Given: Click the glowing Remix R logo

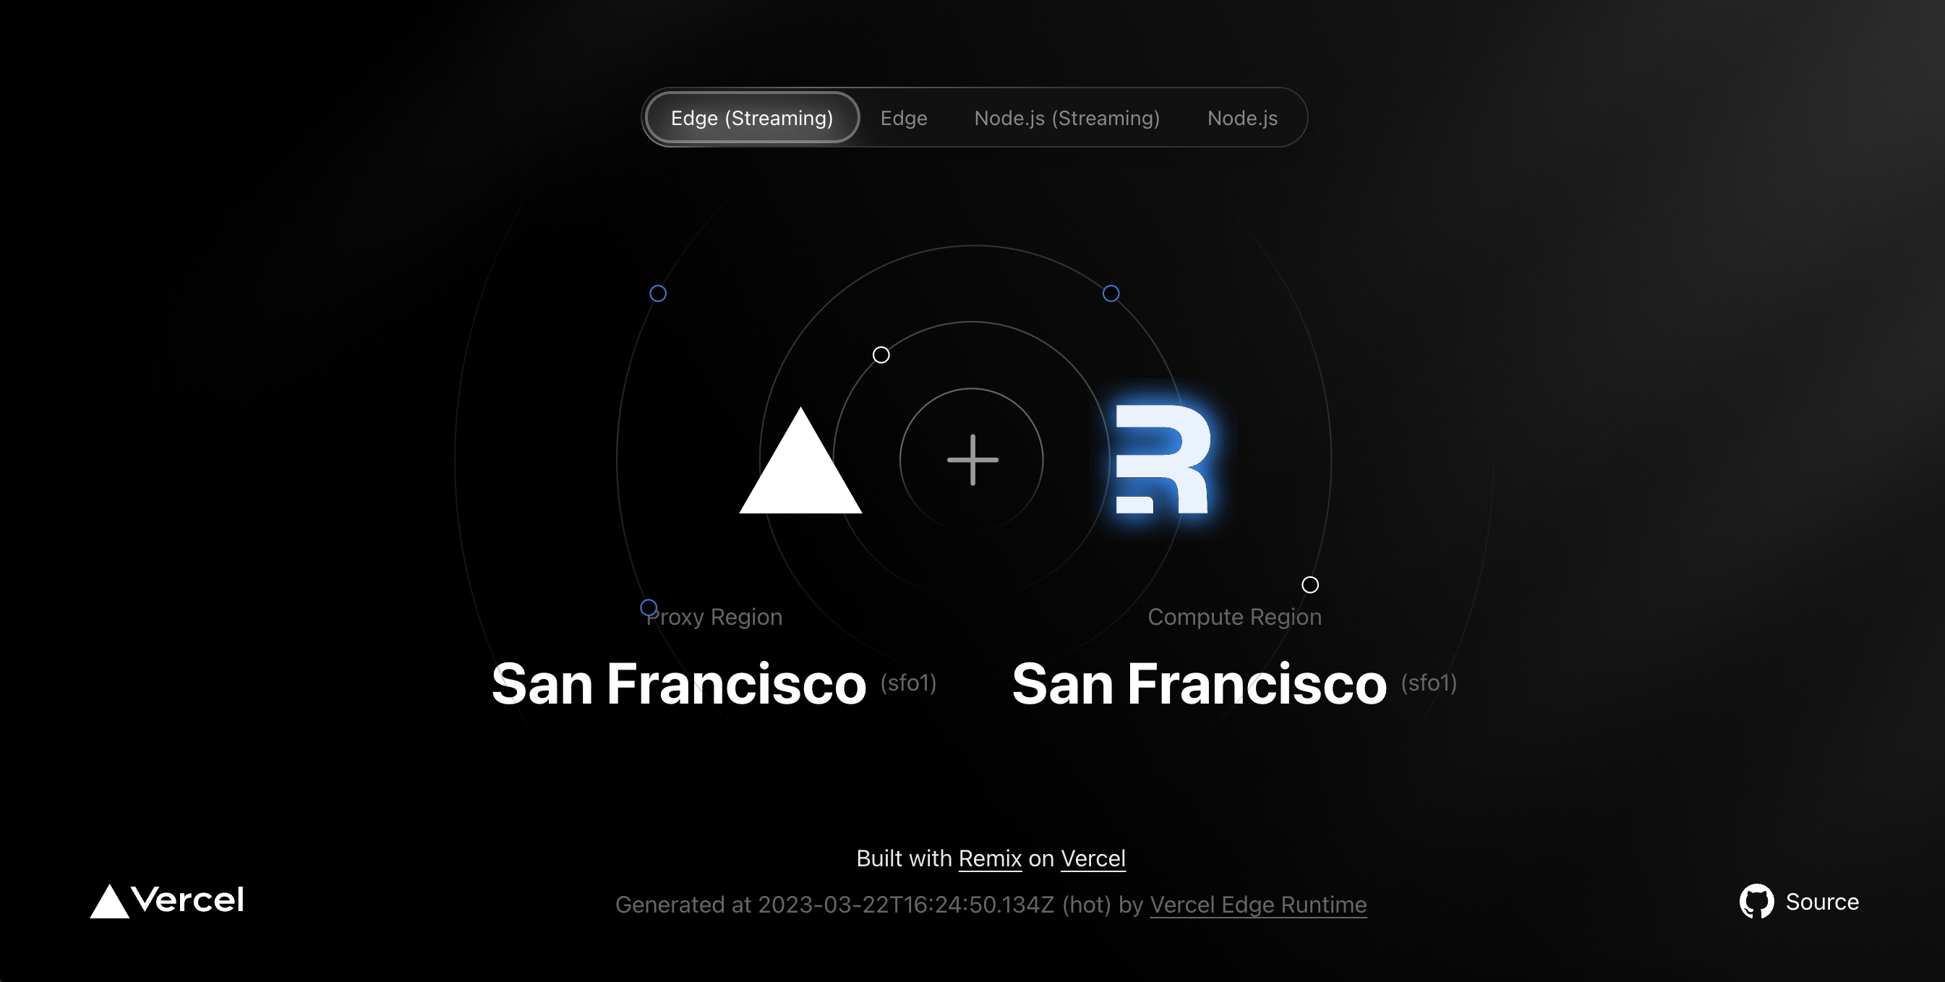Looking at the screenshot, I should 1163,459.
